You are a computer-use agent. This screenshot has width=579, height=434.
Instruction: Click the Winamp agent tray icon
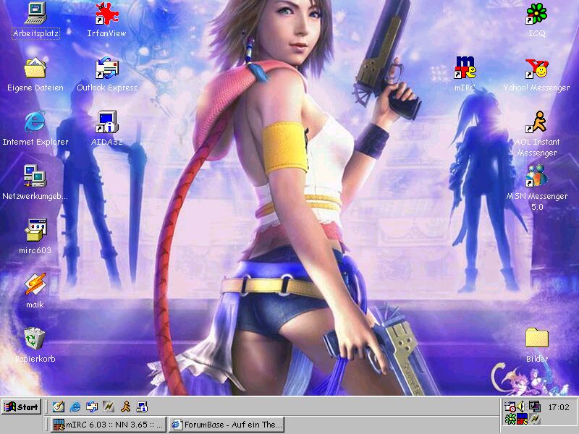pos(535,419)
